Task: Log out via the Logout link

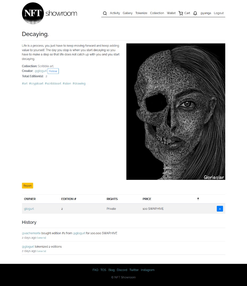Action: coord(219,13)
